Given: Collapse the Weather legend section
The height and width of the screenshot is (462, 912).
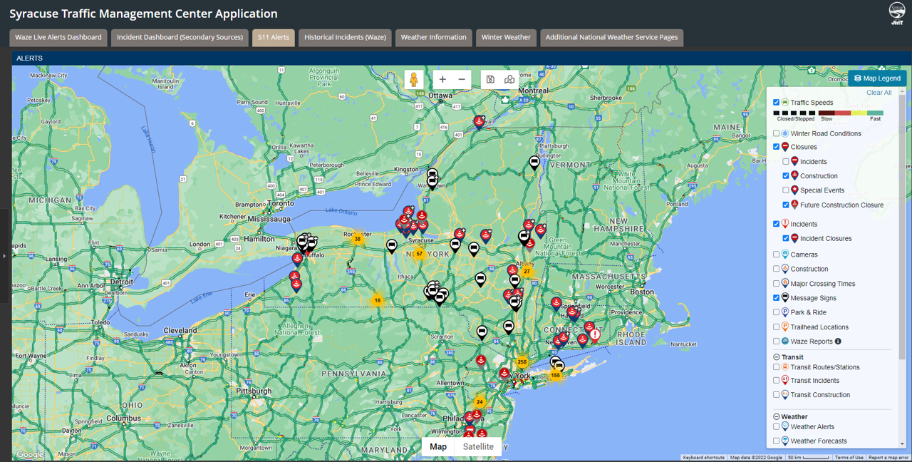Looking at the screenshot, I should (x=777, y=417).
